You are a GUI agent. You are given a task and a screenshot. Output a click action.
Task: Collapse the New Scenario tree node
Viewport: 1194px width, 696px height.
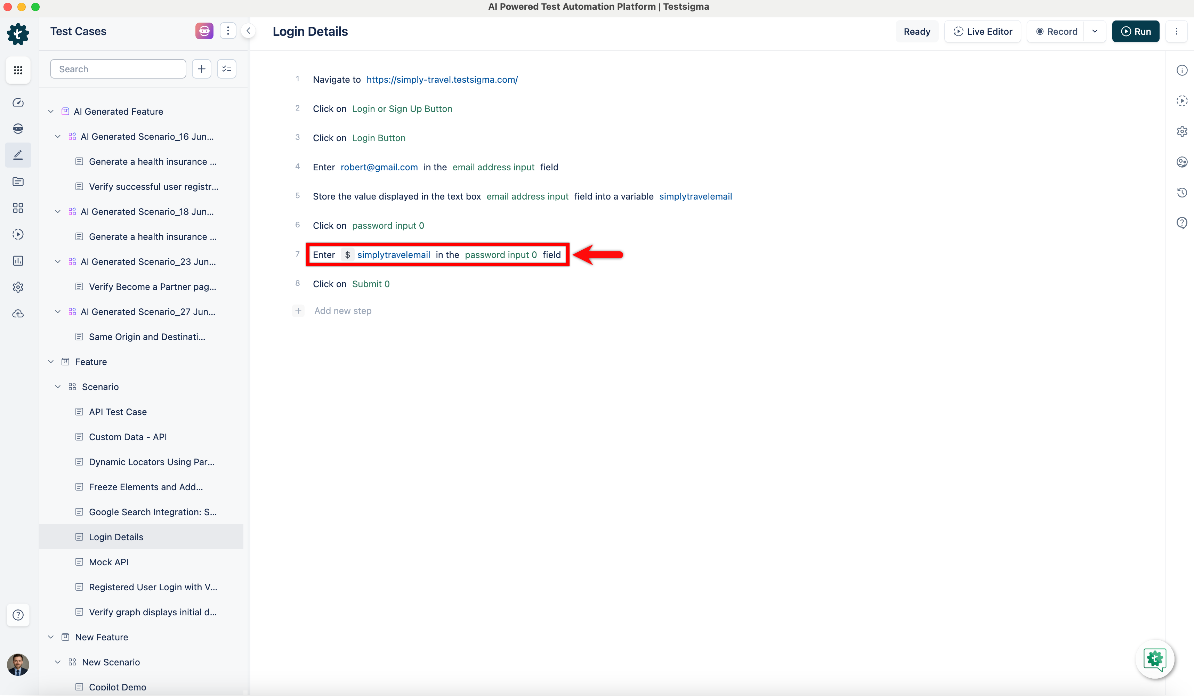tap(58, 662)
